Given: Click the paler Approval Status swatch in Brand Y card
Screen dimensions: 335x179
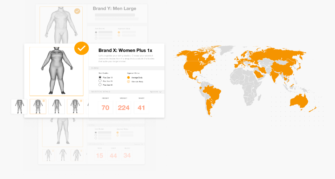Looking at the screenshot, I should pyautogui.click(x=119, y=35).
